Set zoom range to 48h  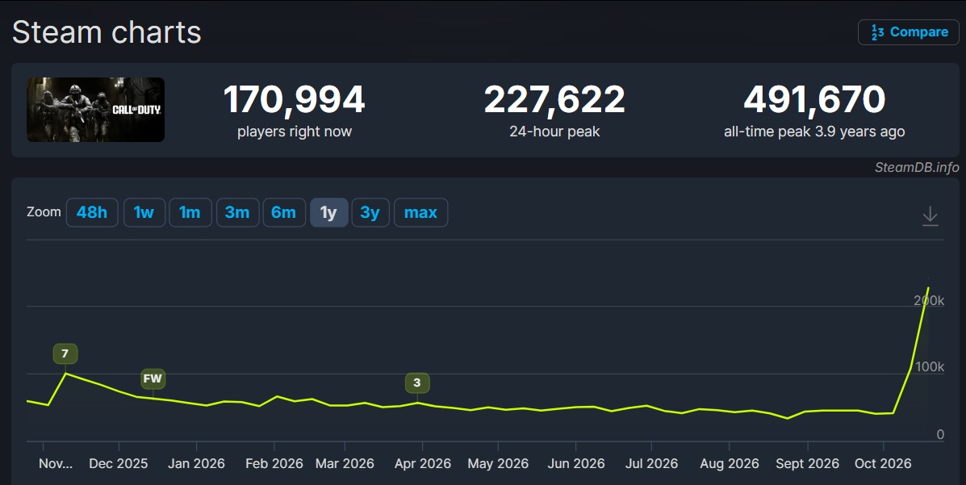pyautogui.click(x=92, y=212)
